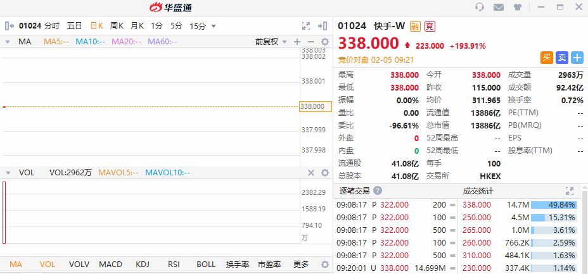Expand chart to full screen
This screenshot has height=274, width=588.
coord(306,26)
